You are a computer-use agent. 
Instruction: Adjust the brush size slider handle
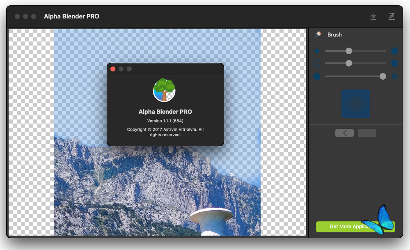pos(348,51)
